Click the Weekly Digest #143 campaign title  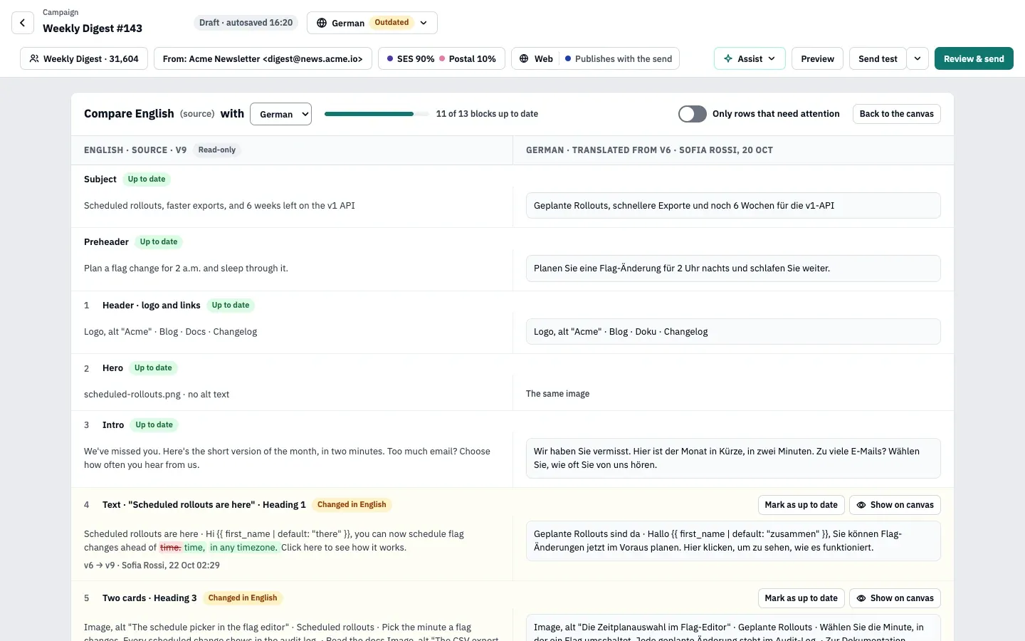93,28
